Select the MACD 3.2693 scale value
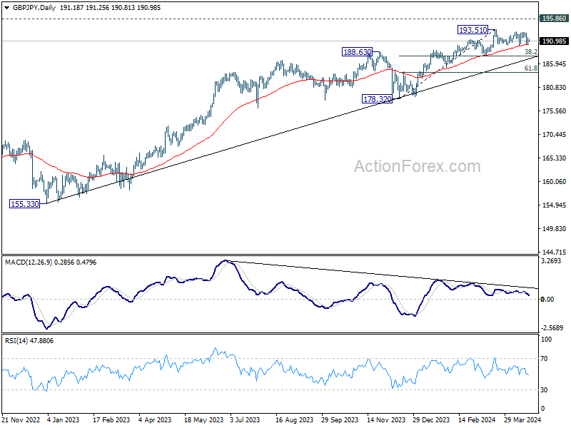The height and width of the screenshot is (428, 571). point(551,261)
